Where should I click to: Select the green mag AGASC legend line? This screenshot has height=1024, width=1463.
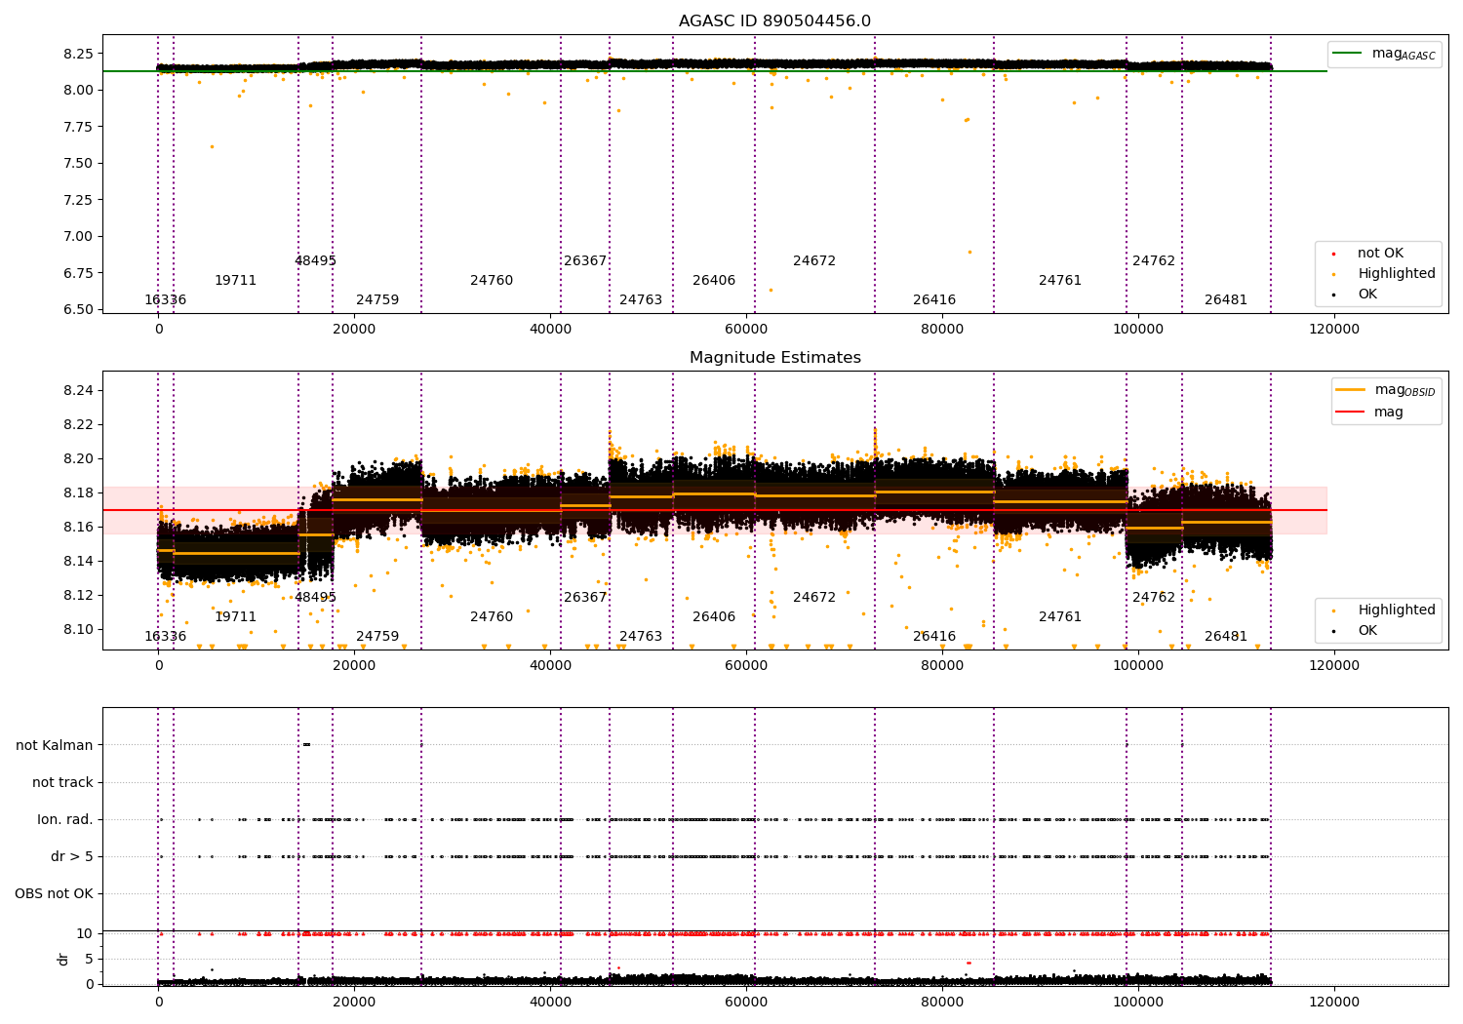[1347, 54]
